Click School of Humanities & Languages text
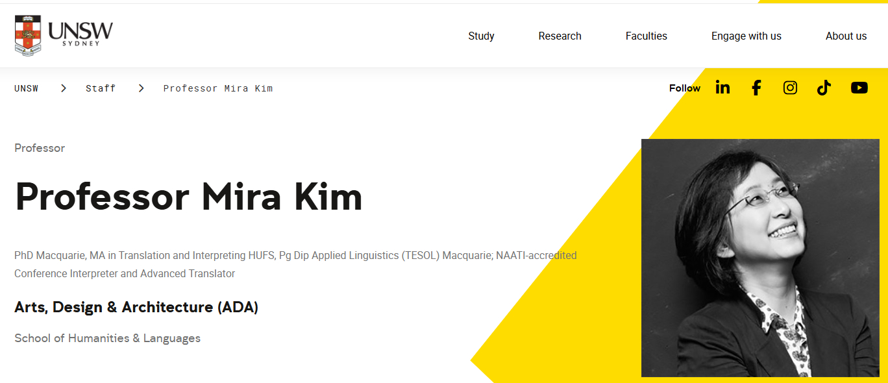 tap(107, 338)
